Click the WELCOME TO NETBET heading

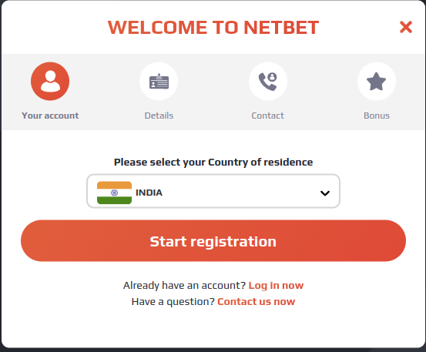[x=213, y=28]
